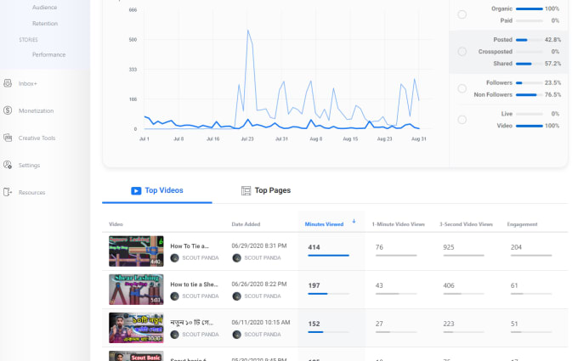Open the Bengali 10 games video thumbnail

(136, 328)
